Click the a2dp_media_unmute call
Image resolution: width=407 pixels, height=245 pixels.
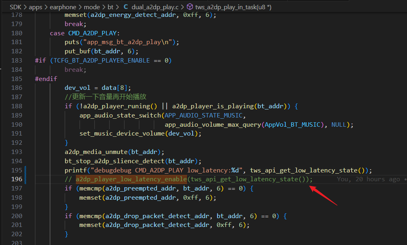[96, 152]
